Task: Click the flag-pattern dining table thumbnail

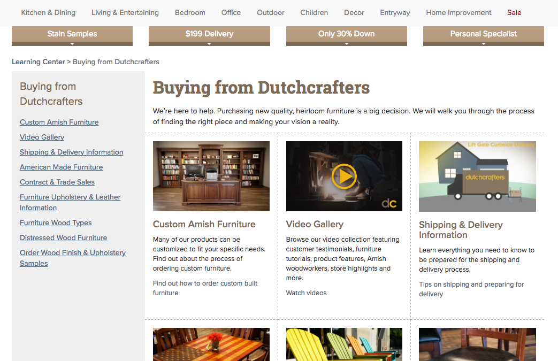Action: click(x=211, y=344)
